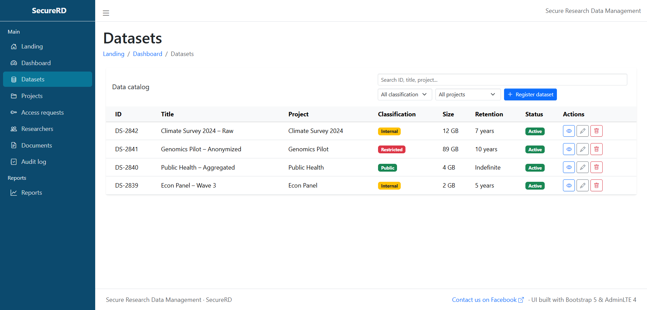647x310 pixels.
Task: Edit the Genomics Pilot dataset with the pencil icon
Action: pyautogui.click(x=582, y=149)
